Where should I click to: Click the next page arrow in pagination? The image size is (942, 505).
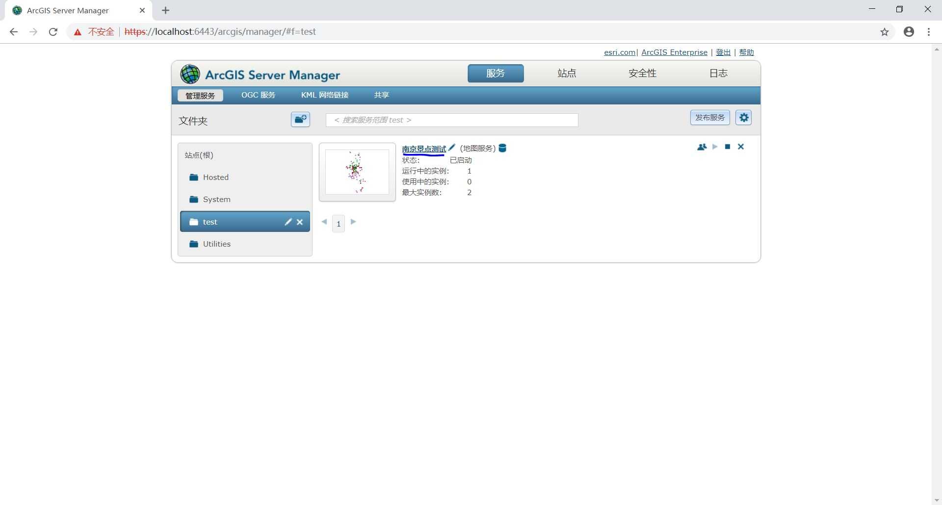pyautogui.click(x=353, y=222)
